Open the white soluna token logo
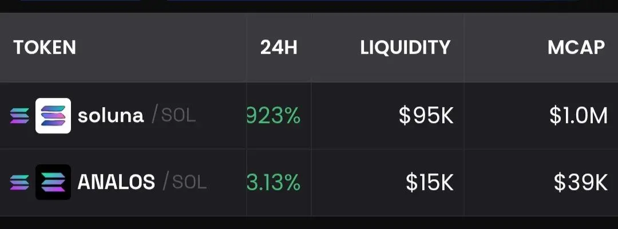Image resolution: width=618 pixels, height=229 pixels. tap(53, 116)
